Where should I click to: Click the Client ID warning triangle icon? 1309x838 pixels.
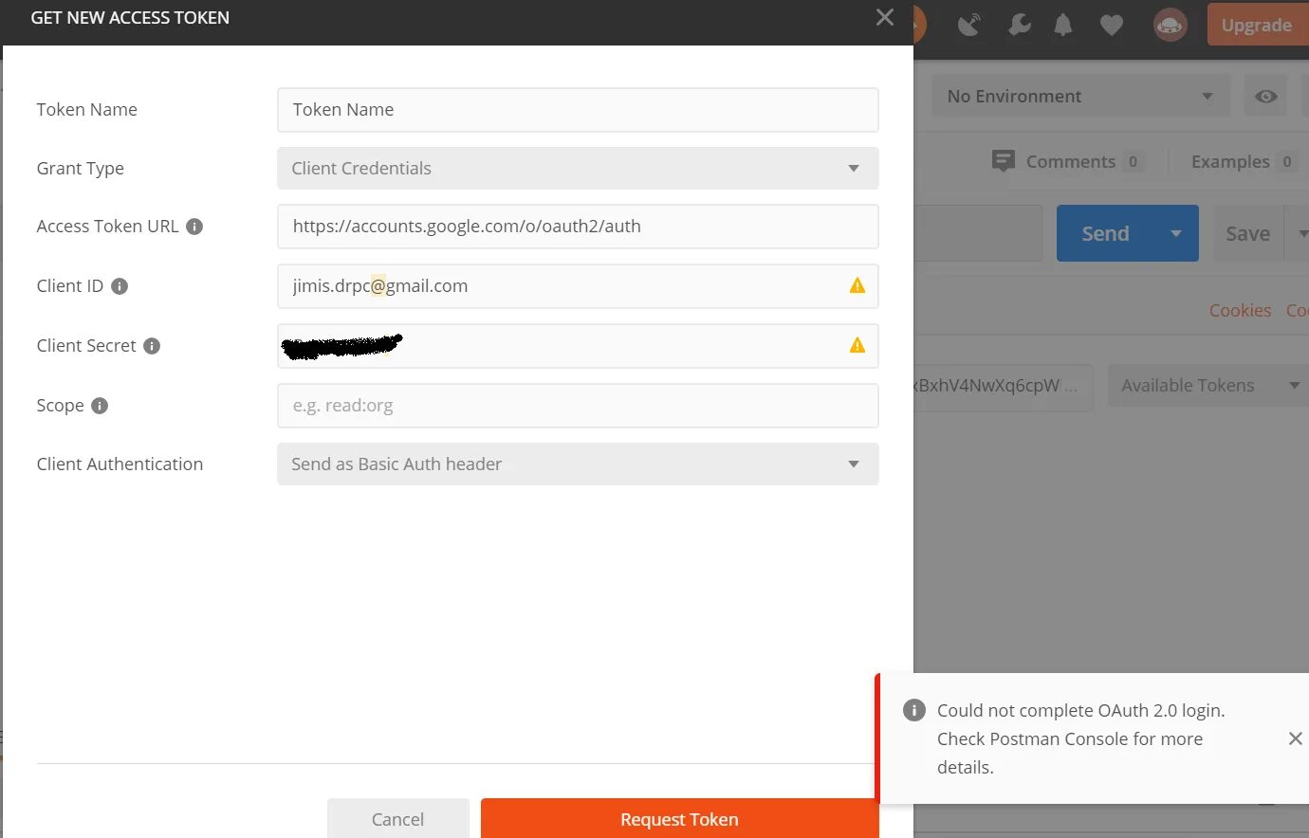click(x=857, y=285)
